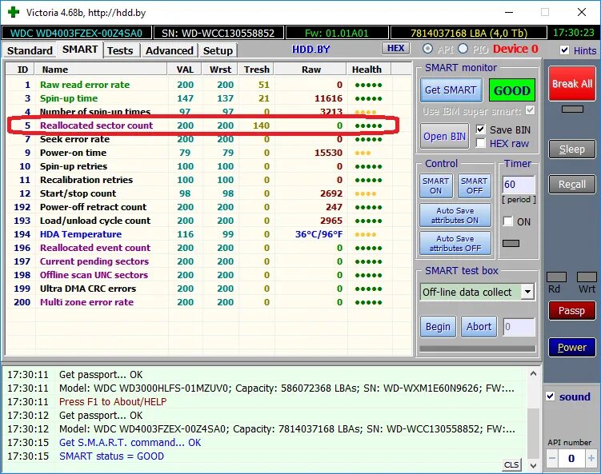Click the Open BIN button
Image resolution: width=601 pixels, height=474 pixels.
444,137
